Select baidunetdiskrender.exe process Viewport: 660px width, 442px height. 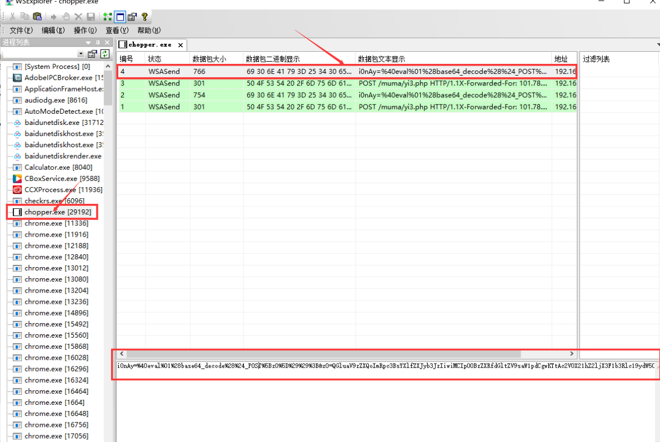pyautogui.click(x=63, y=156)
